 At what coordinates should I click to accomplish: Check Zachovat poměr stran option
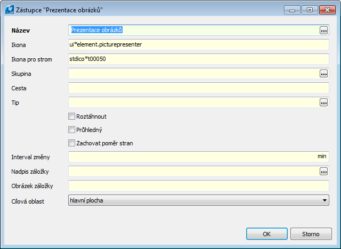click(72, 143)
